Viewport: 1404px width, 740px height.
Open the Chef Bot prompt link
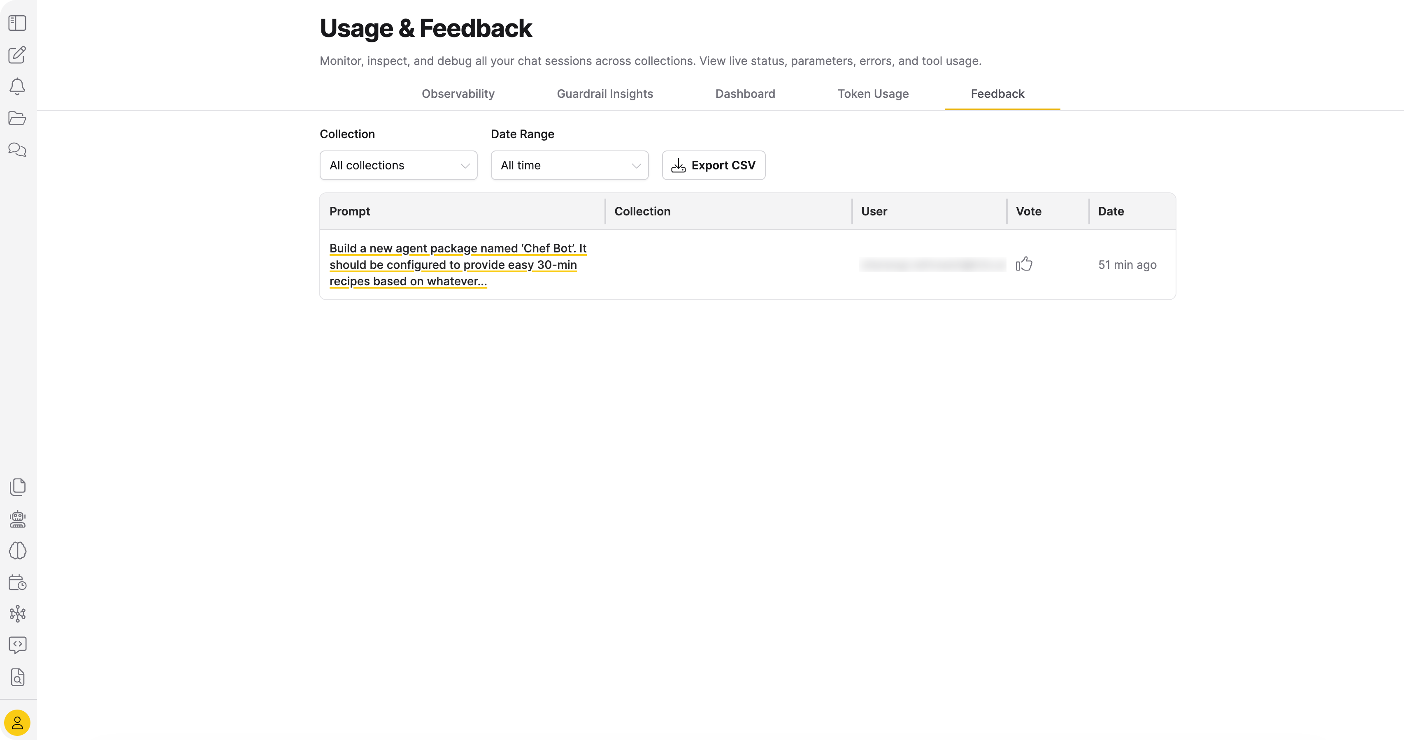(458, 265)
